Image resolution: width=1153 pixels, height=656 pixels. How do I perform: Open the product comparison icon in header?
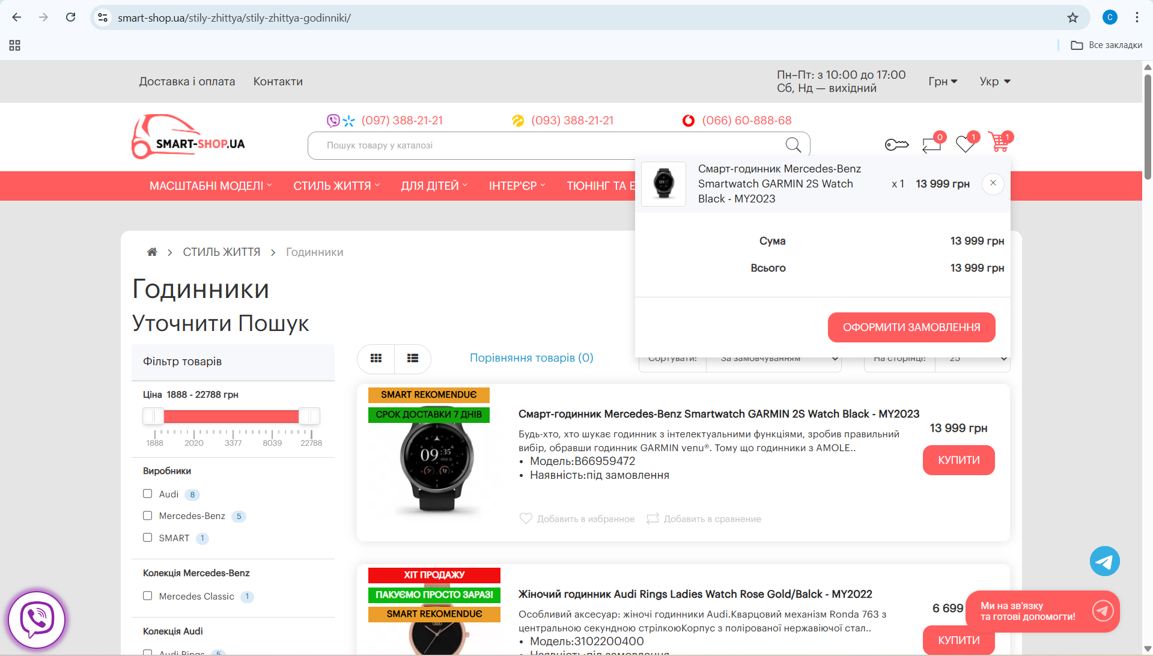pyautogui.click(x=931, y=144)
